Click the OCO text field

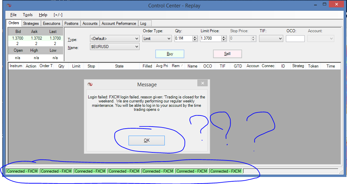click(x=295, y=39)
